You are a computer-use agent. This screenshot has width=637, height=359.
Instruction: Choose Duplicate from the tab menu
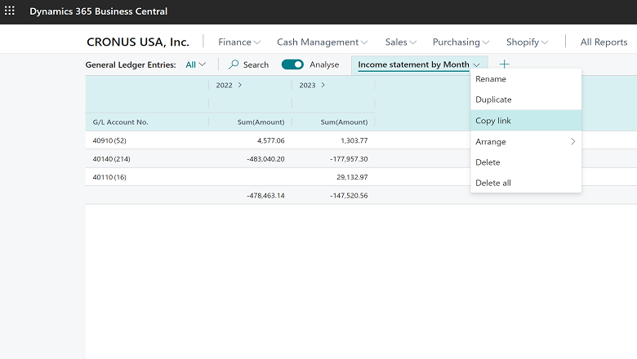526,100
